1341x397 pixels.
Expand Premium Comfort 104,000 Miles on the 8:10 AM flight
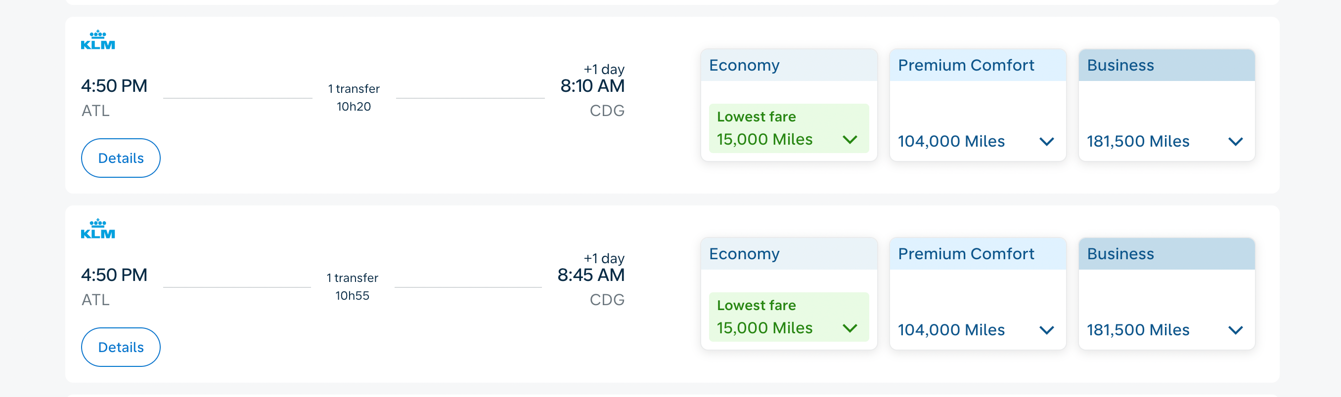[977, 141]
